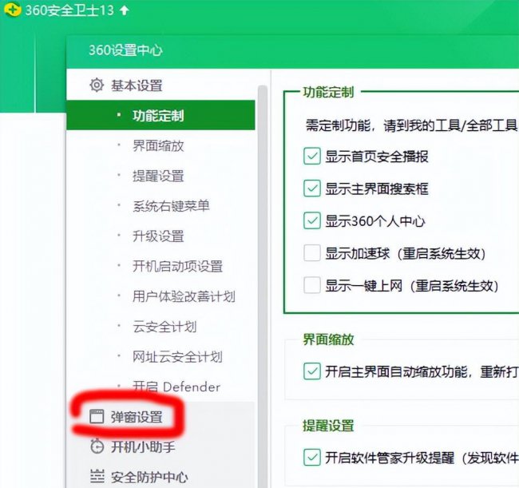Click the 360安全卫士13 window title text

pos(69,10)
